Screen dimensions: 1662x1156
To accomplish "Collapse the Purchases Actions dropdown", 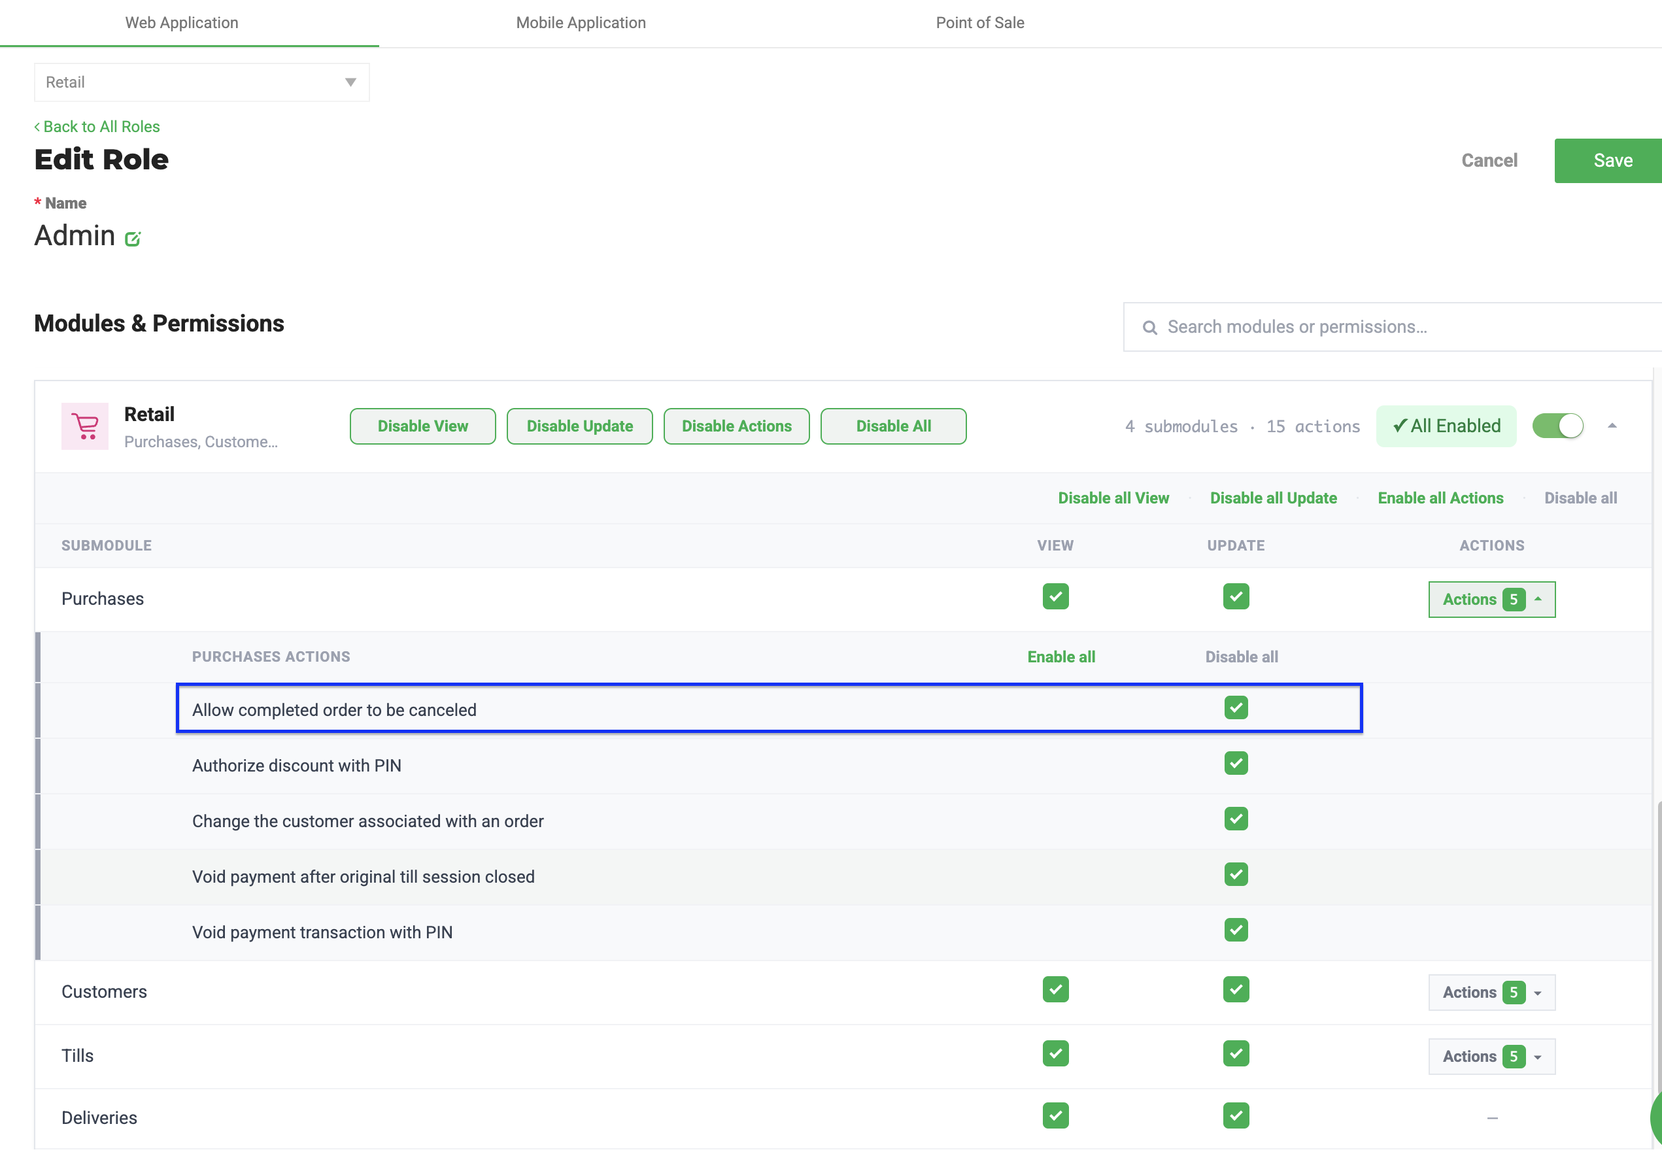I will coord(1491,600).
